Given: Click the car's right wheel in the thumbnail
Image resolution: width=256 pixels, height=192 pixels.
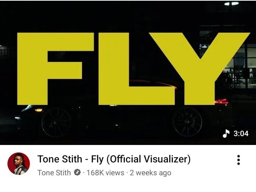Looking at the screenshot, I should coord(187,121).
